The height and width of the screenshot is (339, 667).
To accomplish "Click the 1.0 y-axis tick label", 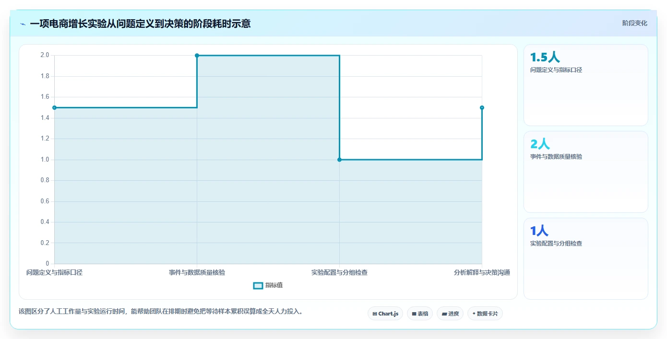I will click(45, 160).
